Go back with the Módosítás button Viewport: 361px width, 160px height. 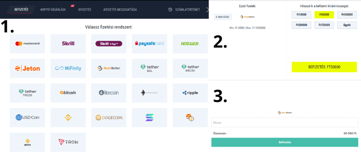(x=223, y=17)
